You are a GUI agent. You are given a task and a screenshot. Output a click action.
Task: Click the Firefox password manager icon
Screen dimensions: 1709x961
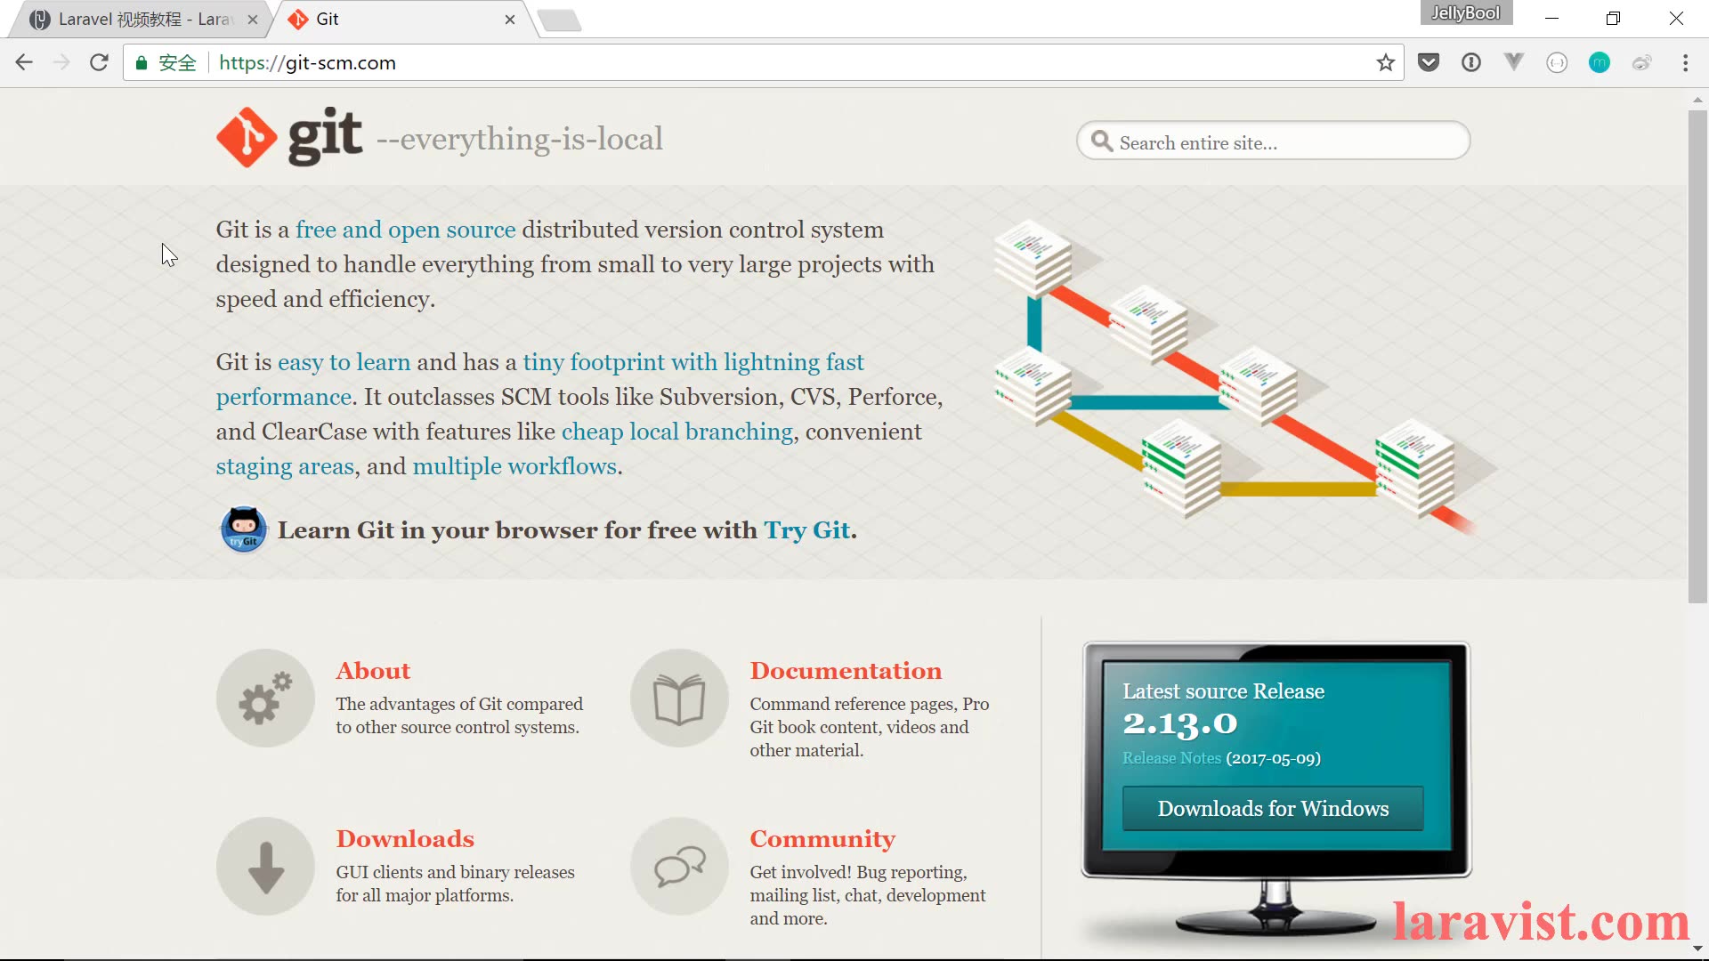pos(1472,63)
